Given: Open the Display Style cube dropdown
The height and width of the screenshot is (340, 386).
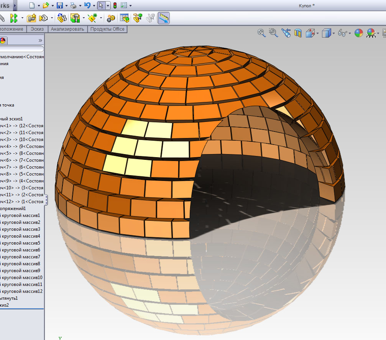Looking at the screenshot, I should click(334, 33).
